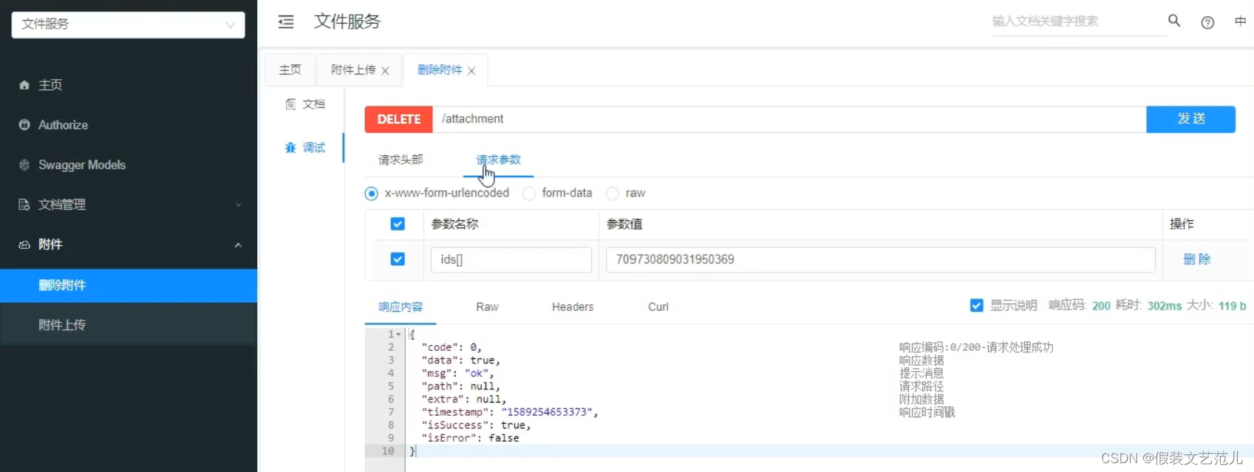Click the DELETE method label
1254x472 pixels.
399,119
